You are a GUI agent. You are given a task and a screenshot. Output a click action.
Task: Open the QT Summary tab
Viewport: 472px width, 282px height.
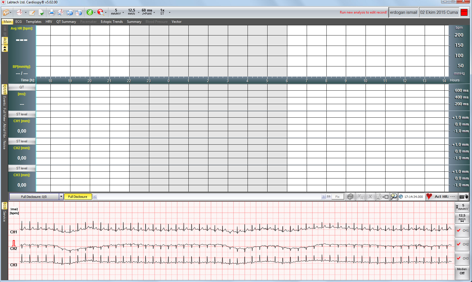tap(66, 22)
